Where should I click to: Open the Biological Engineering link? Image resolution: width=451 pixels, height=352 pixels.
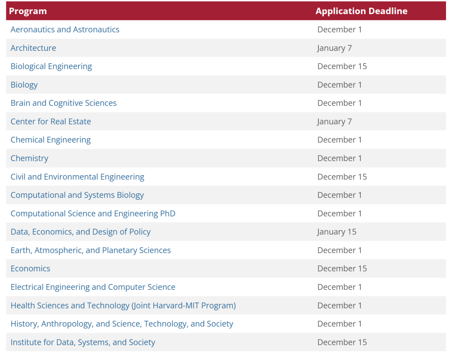click(51, 66)
